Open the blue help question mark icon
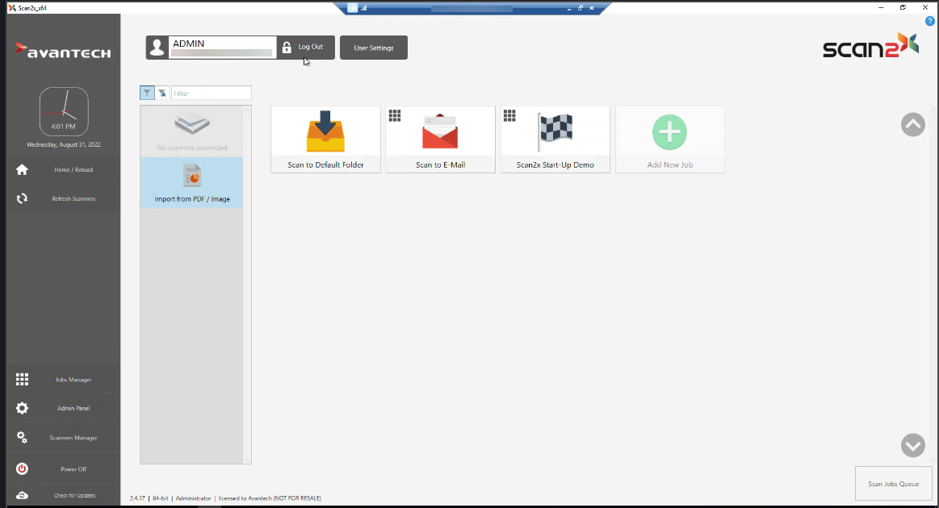 [929, 21]
